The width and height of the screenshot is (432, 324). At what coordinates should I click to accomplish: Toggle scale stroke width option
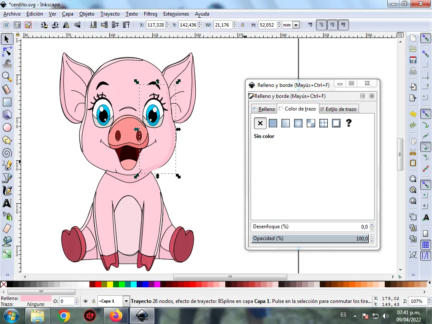(x=310, y=25)
